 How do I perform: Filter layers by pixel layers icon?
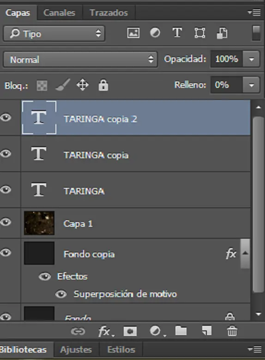[x=133, y=33]
